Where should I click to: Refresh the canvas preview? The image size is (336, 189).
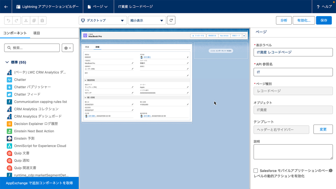(x=171, y=20)
